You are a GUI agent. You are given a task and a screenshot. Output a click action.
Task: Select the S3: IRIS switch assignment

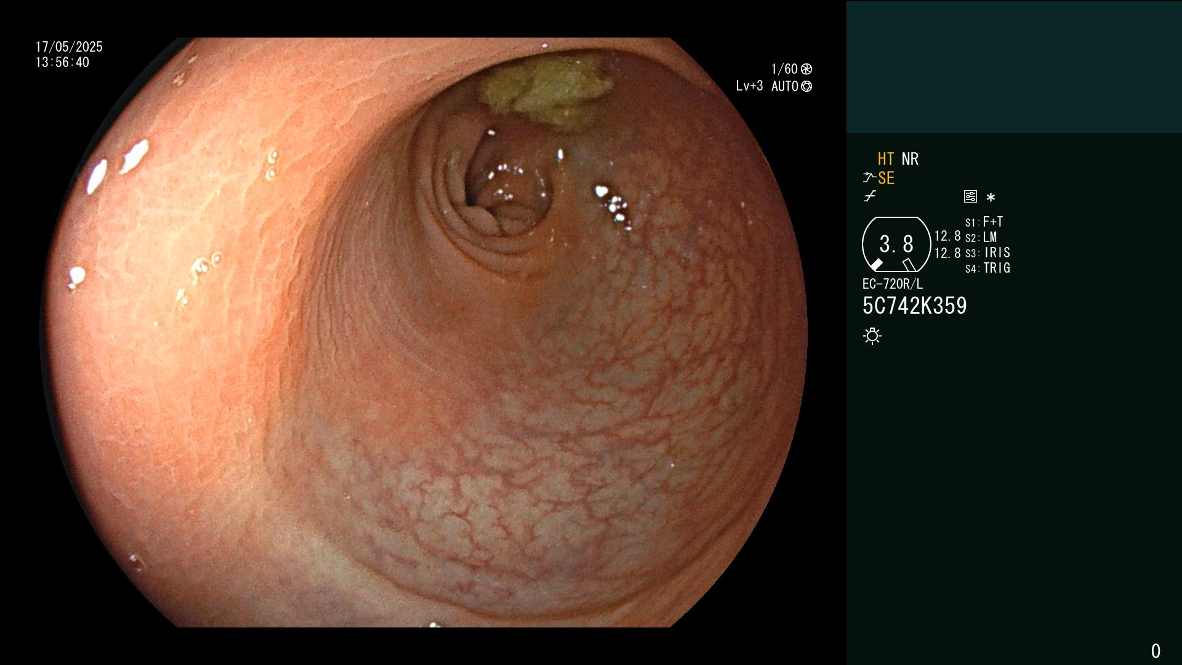tap(987, 252)
